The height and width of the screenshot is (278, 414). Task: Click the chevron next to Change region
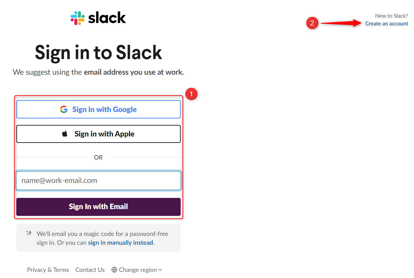pos(160,270)
